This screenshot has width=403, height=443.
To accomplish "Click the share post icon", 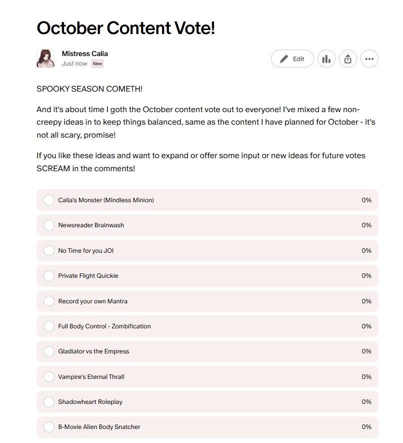I will click(348, 59).
